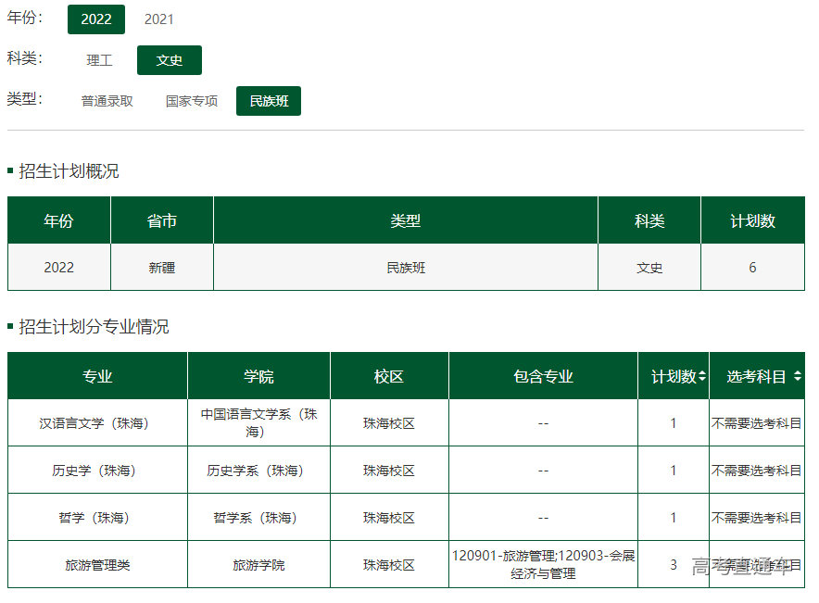
Task: Click the 旅游学院 college cell
Action: (x=258, y=565)
